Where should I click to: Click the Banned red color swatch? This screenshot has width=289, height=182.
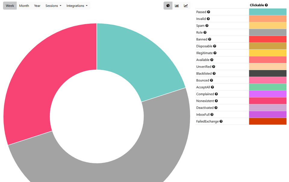point(268,39)
